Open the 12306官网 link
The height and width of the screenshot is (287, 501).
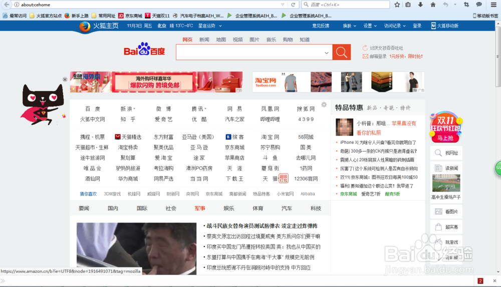point(306,178)
